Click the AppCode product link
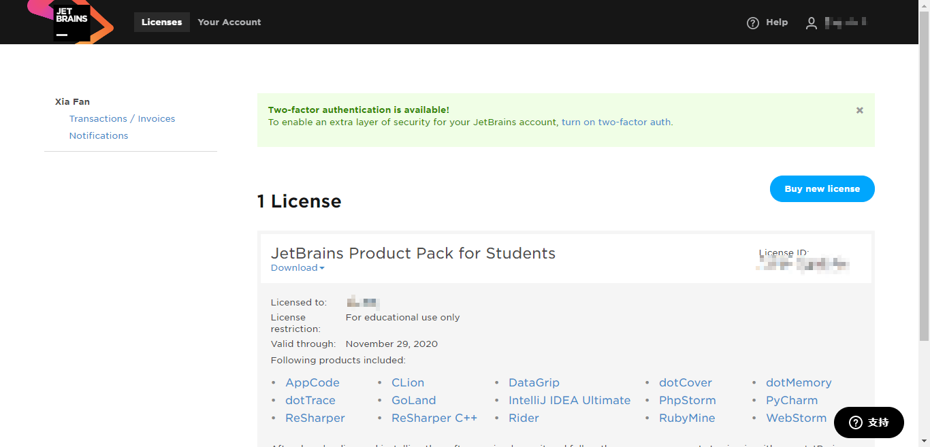The height and width of the screenshot is (447, 930). [x=312, y=383]
